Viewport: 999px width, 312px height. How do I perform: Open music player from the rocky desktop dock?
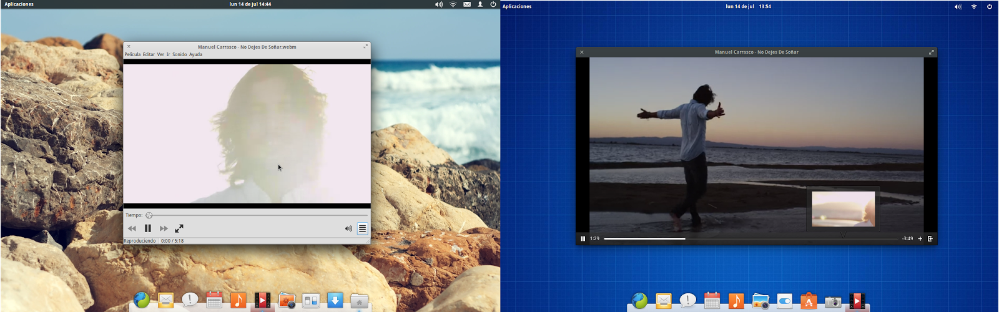pyautogui.click(x=238, y=300)
